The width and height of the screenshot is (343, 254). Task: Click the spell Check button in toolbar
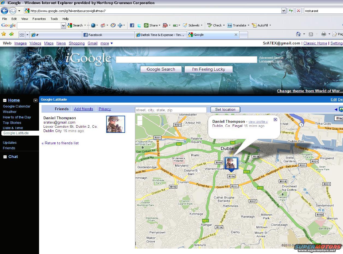(x=214, y=25)
